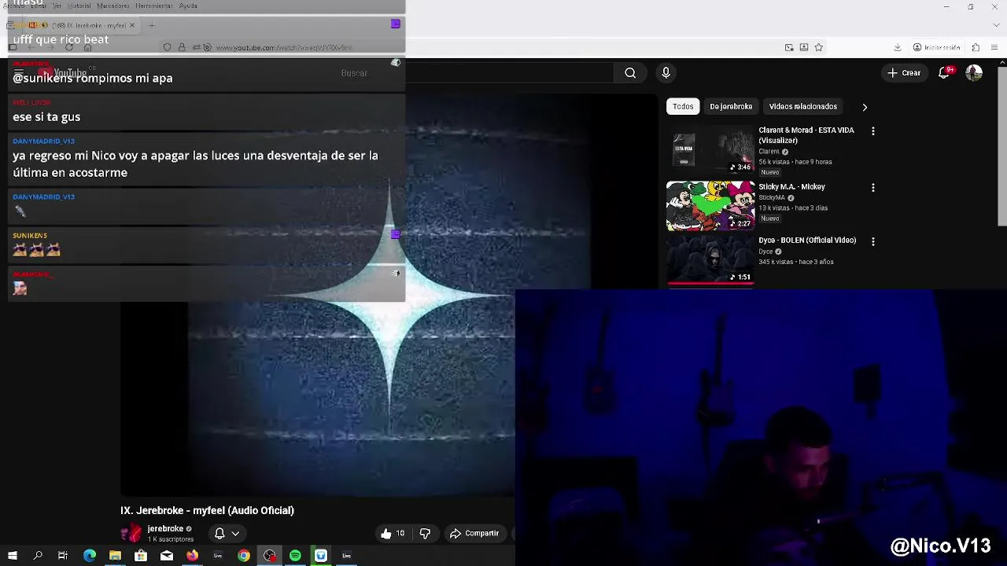Open options menu for Sticky M.A. Mickey
This screenshot has width=1007, height=566.
pyautogui.click(x=872, y=188)
